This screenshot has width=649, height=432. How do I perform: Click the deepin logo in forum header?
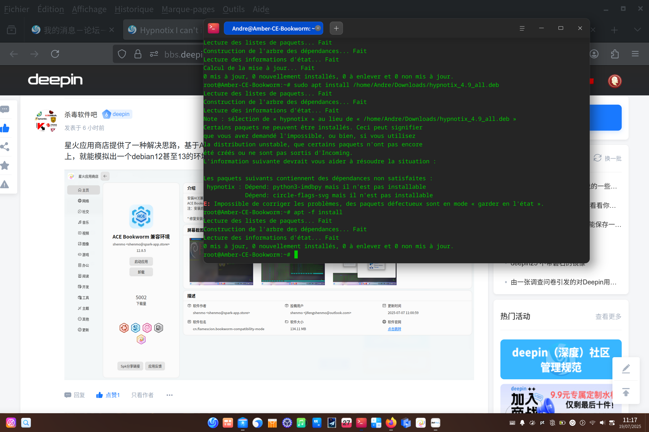tap(55, 80)
